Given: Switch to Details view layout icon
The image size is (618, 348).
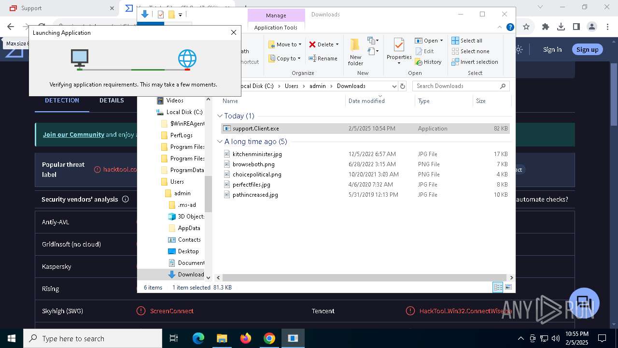Looking at the screenshot, I should coord(498,288).
